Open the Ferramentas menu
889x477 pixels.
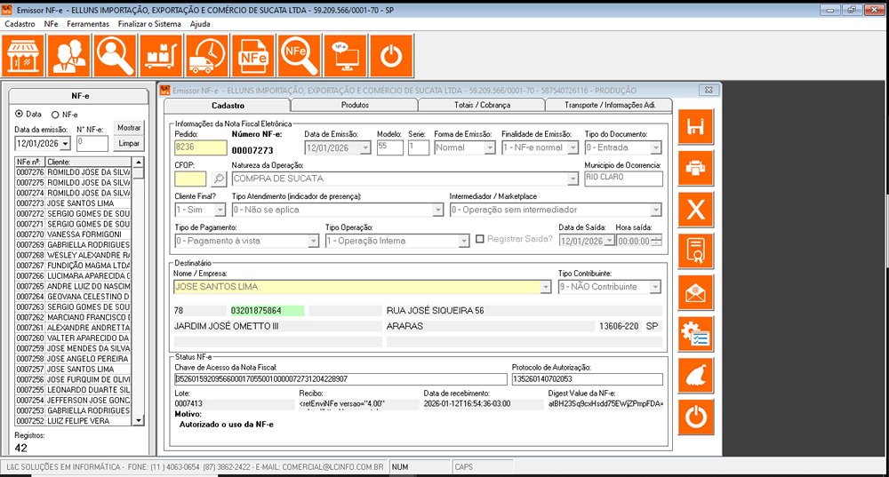88,24
